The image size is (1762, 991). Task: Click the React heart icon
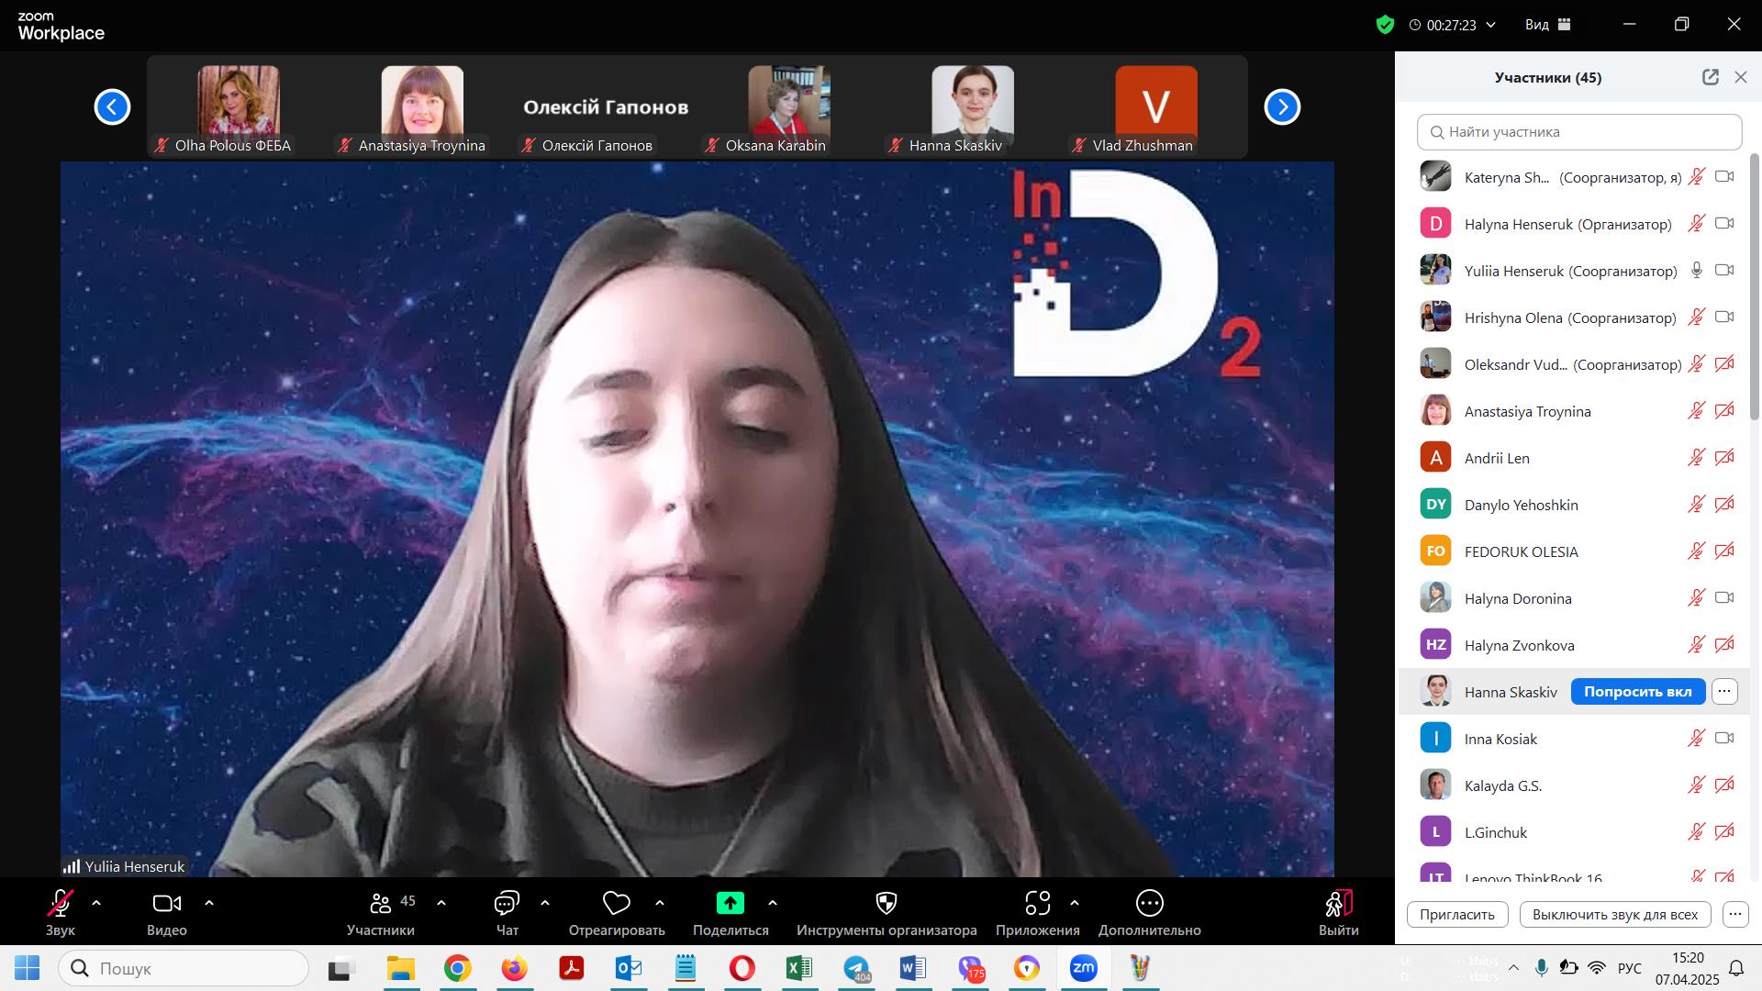click(x=616, y=904)
